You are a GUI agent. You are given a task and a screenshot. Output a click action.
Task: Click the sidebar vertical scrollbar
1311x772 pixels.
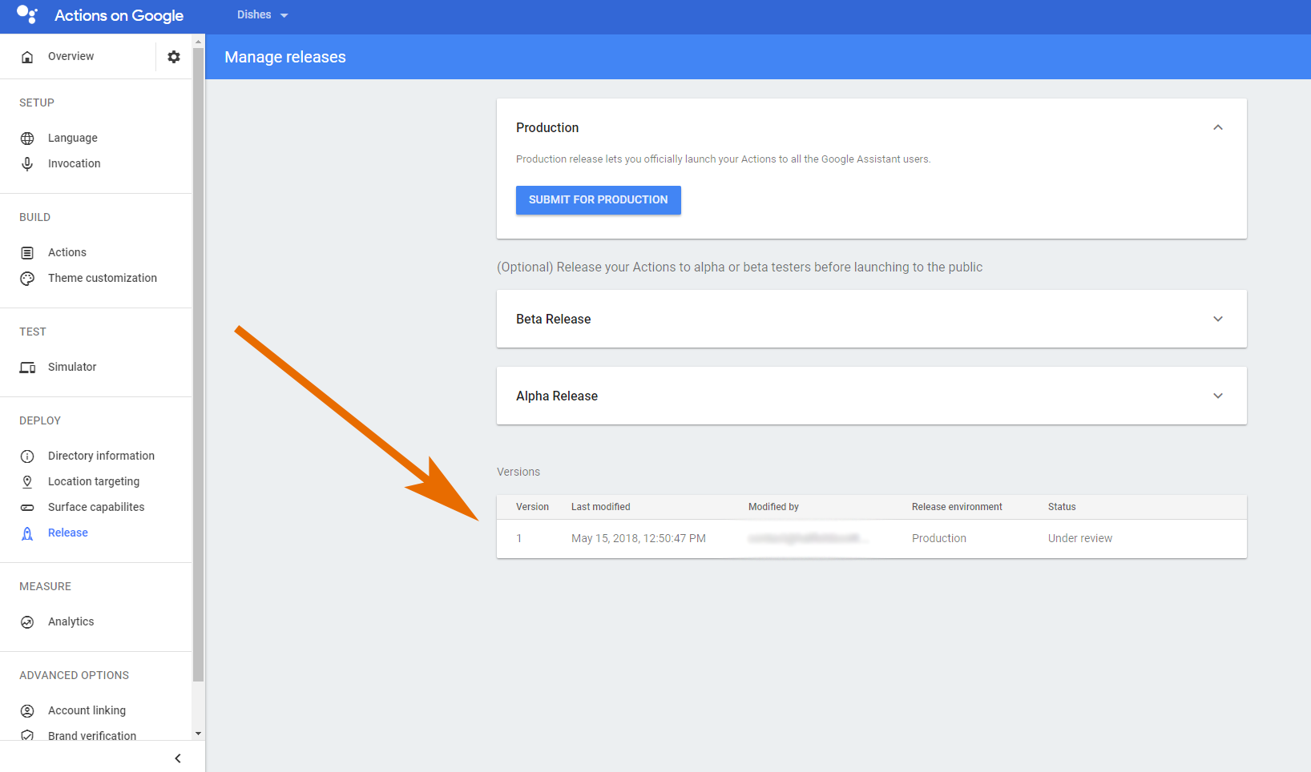click(198, 364)
